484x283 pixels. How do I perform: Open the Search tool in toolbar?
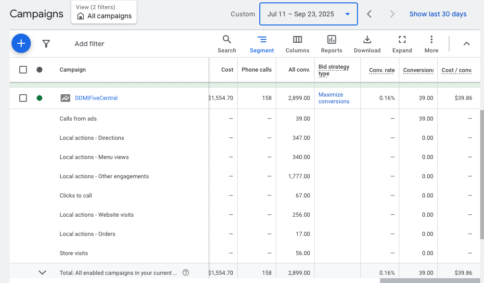pyautogui.click(x=227, y=44)
